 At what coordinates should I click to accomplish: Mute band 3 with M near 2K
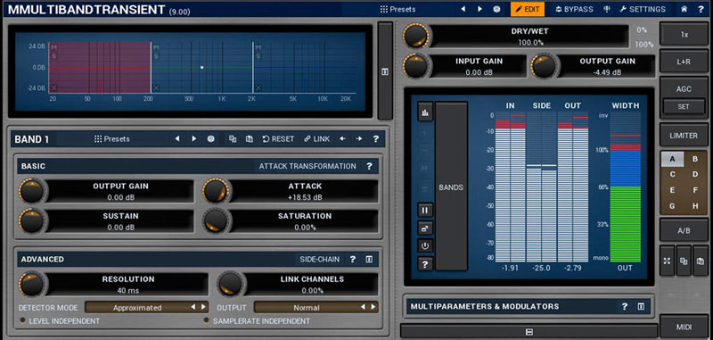tap(258, 47)
